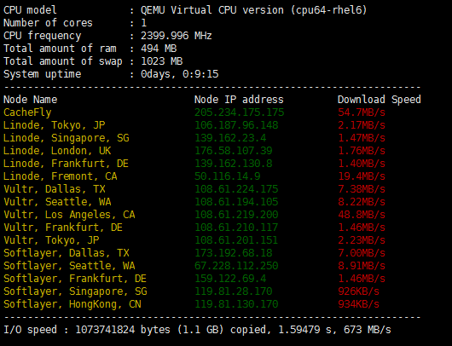
Task: Click Vultr, Frankfurt, DE text
Action: point(63,228)
